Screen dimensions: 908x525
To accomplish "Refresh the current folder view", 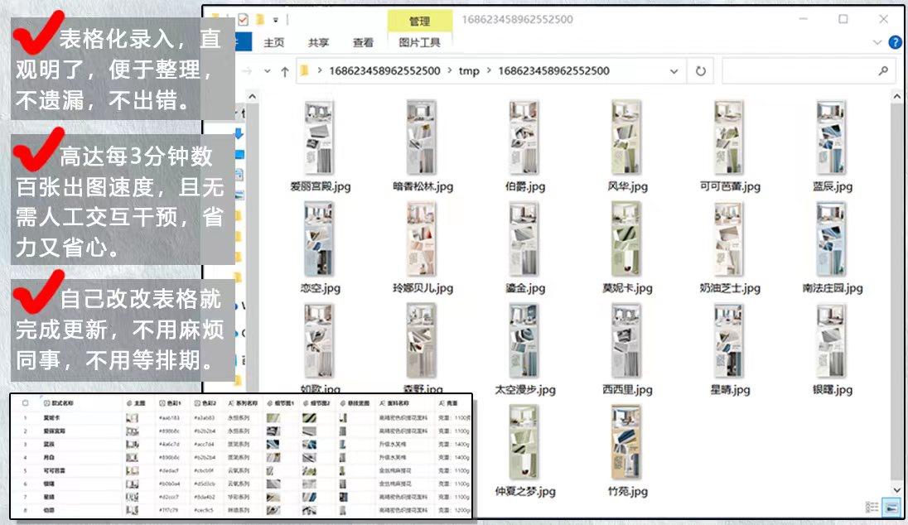I will point(701,71).
